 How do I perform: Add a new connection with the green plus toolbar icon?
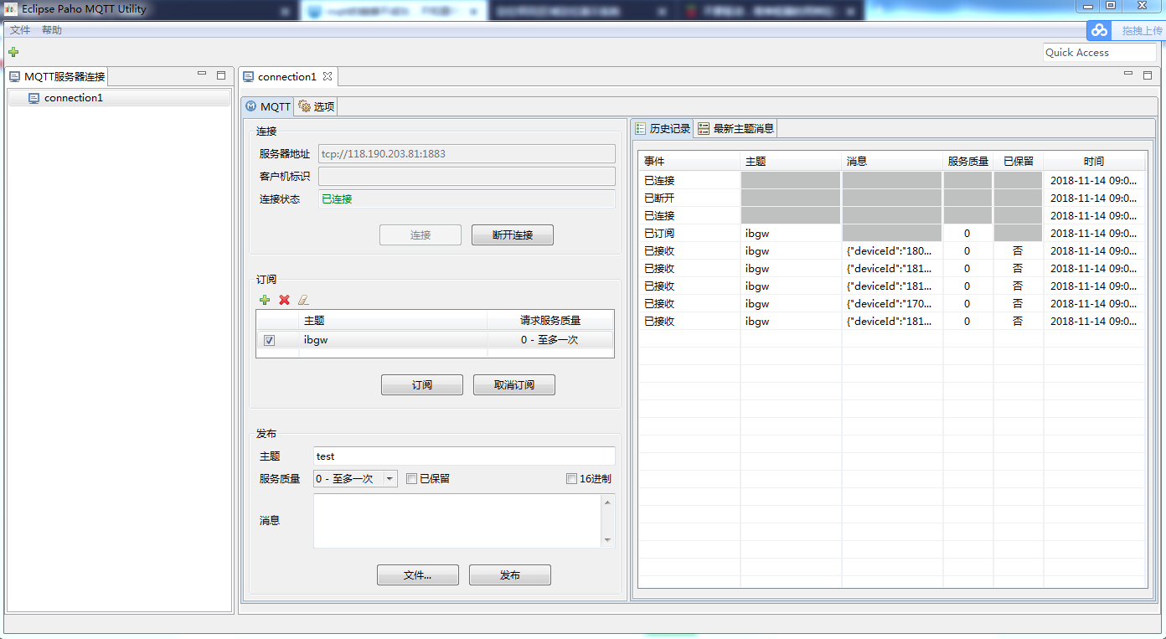click(x=13, y=52)
